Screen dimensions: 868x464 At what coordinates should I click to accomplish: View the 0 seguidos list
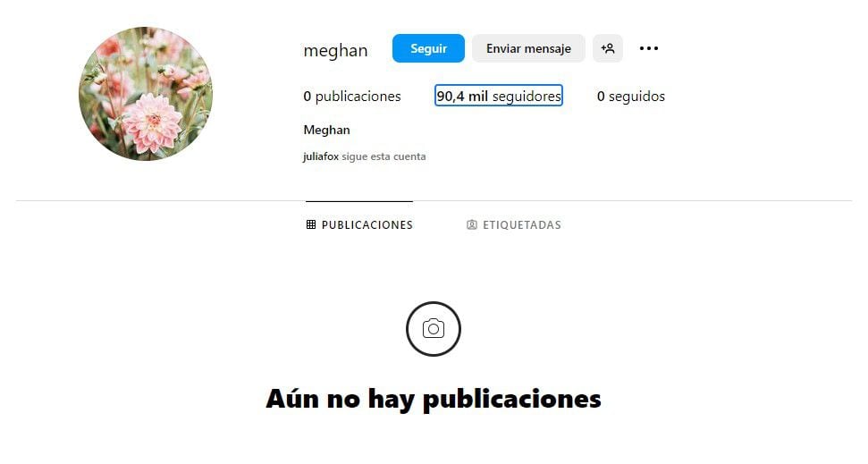(631, 97)
